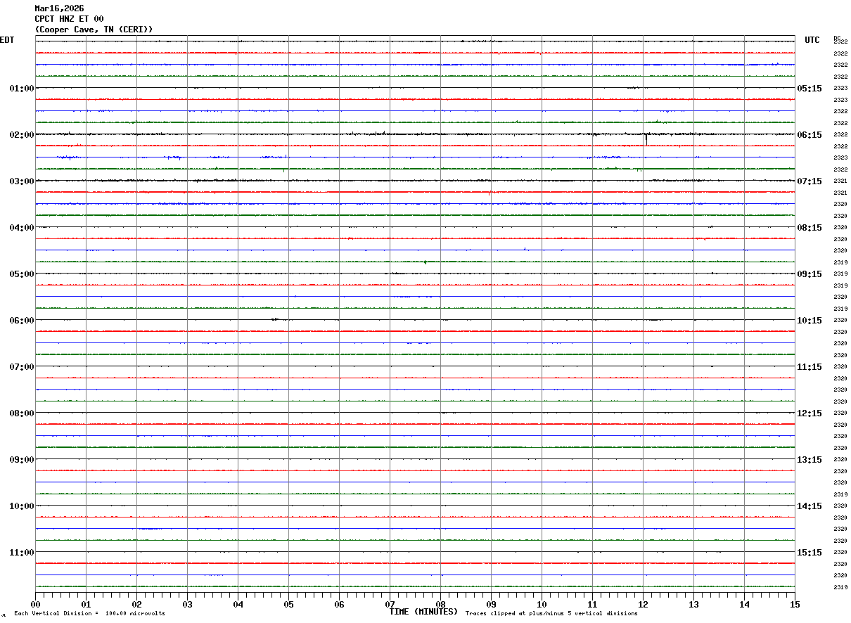Click minute 03 on the time axis
The width and height of the screenshot is (851, 623).
(187, 604)
